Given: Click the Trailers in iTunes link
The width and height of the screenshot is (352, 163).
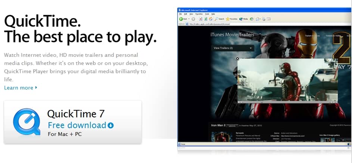Looking at the screenshot, I should [x=312, y=36].
